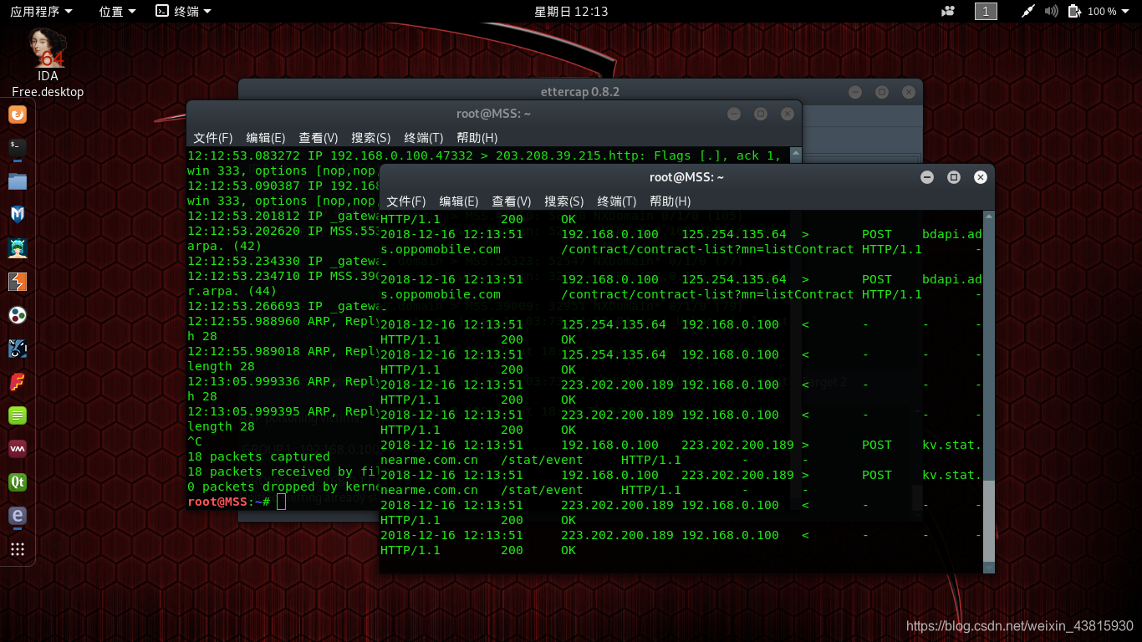Viewport: 1142px width, 642px height.
Task: Click back terminal scrollbar up arrow
Action: coord(796,153)
